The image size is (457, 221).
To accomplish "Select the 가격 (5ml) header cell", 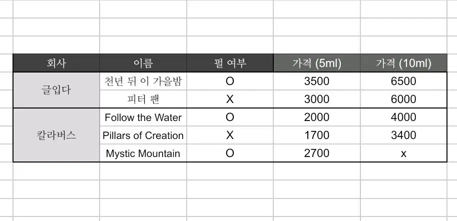I will click(316, 63).
